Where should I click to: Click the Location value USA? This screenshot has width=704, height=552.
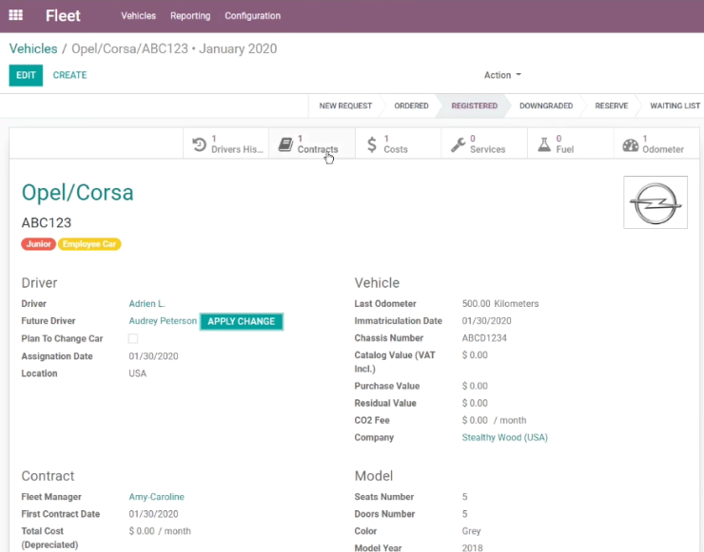point(137,373)
